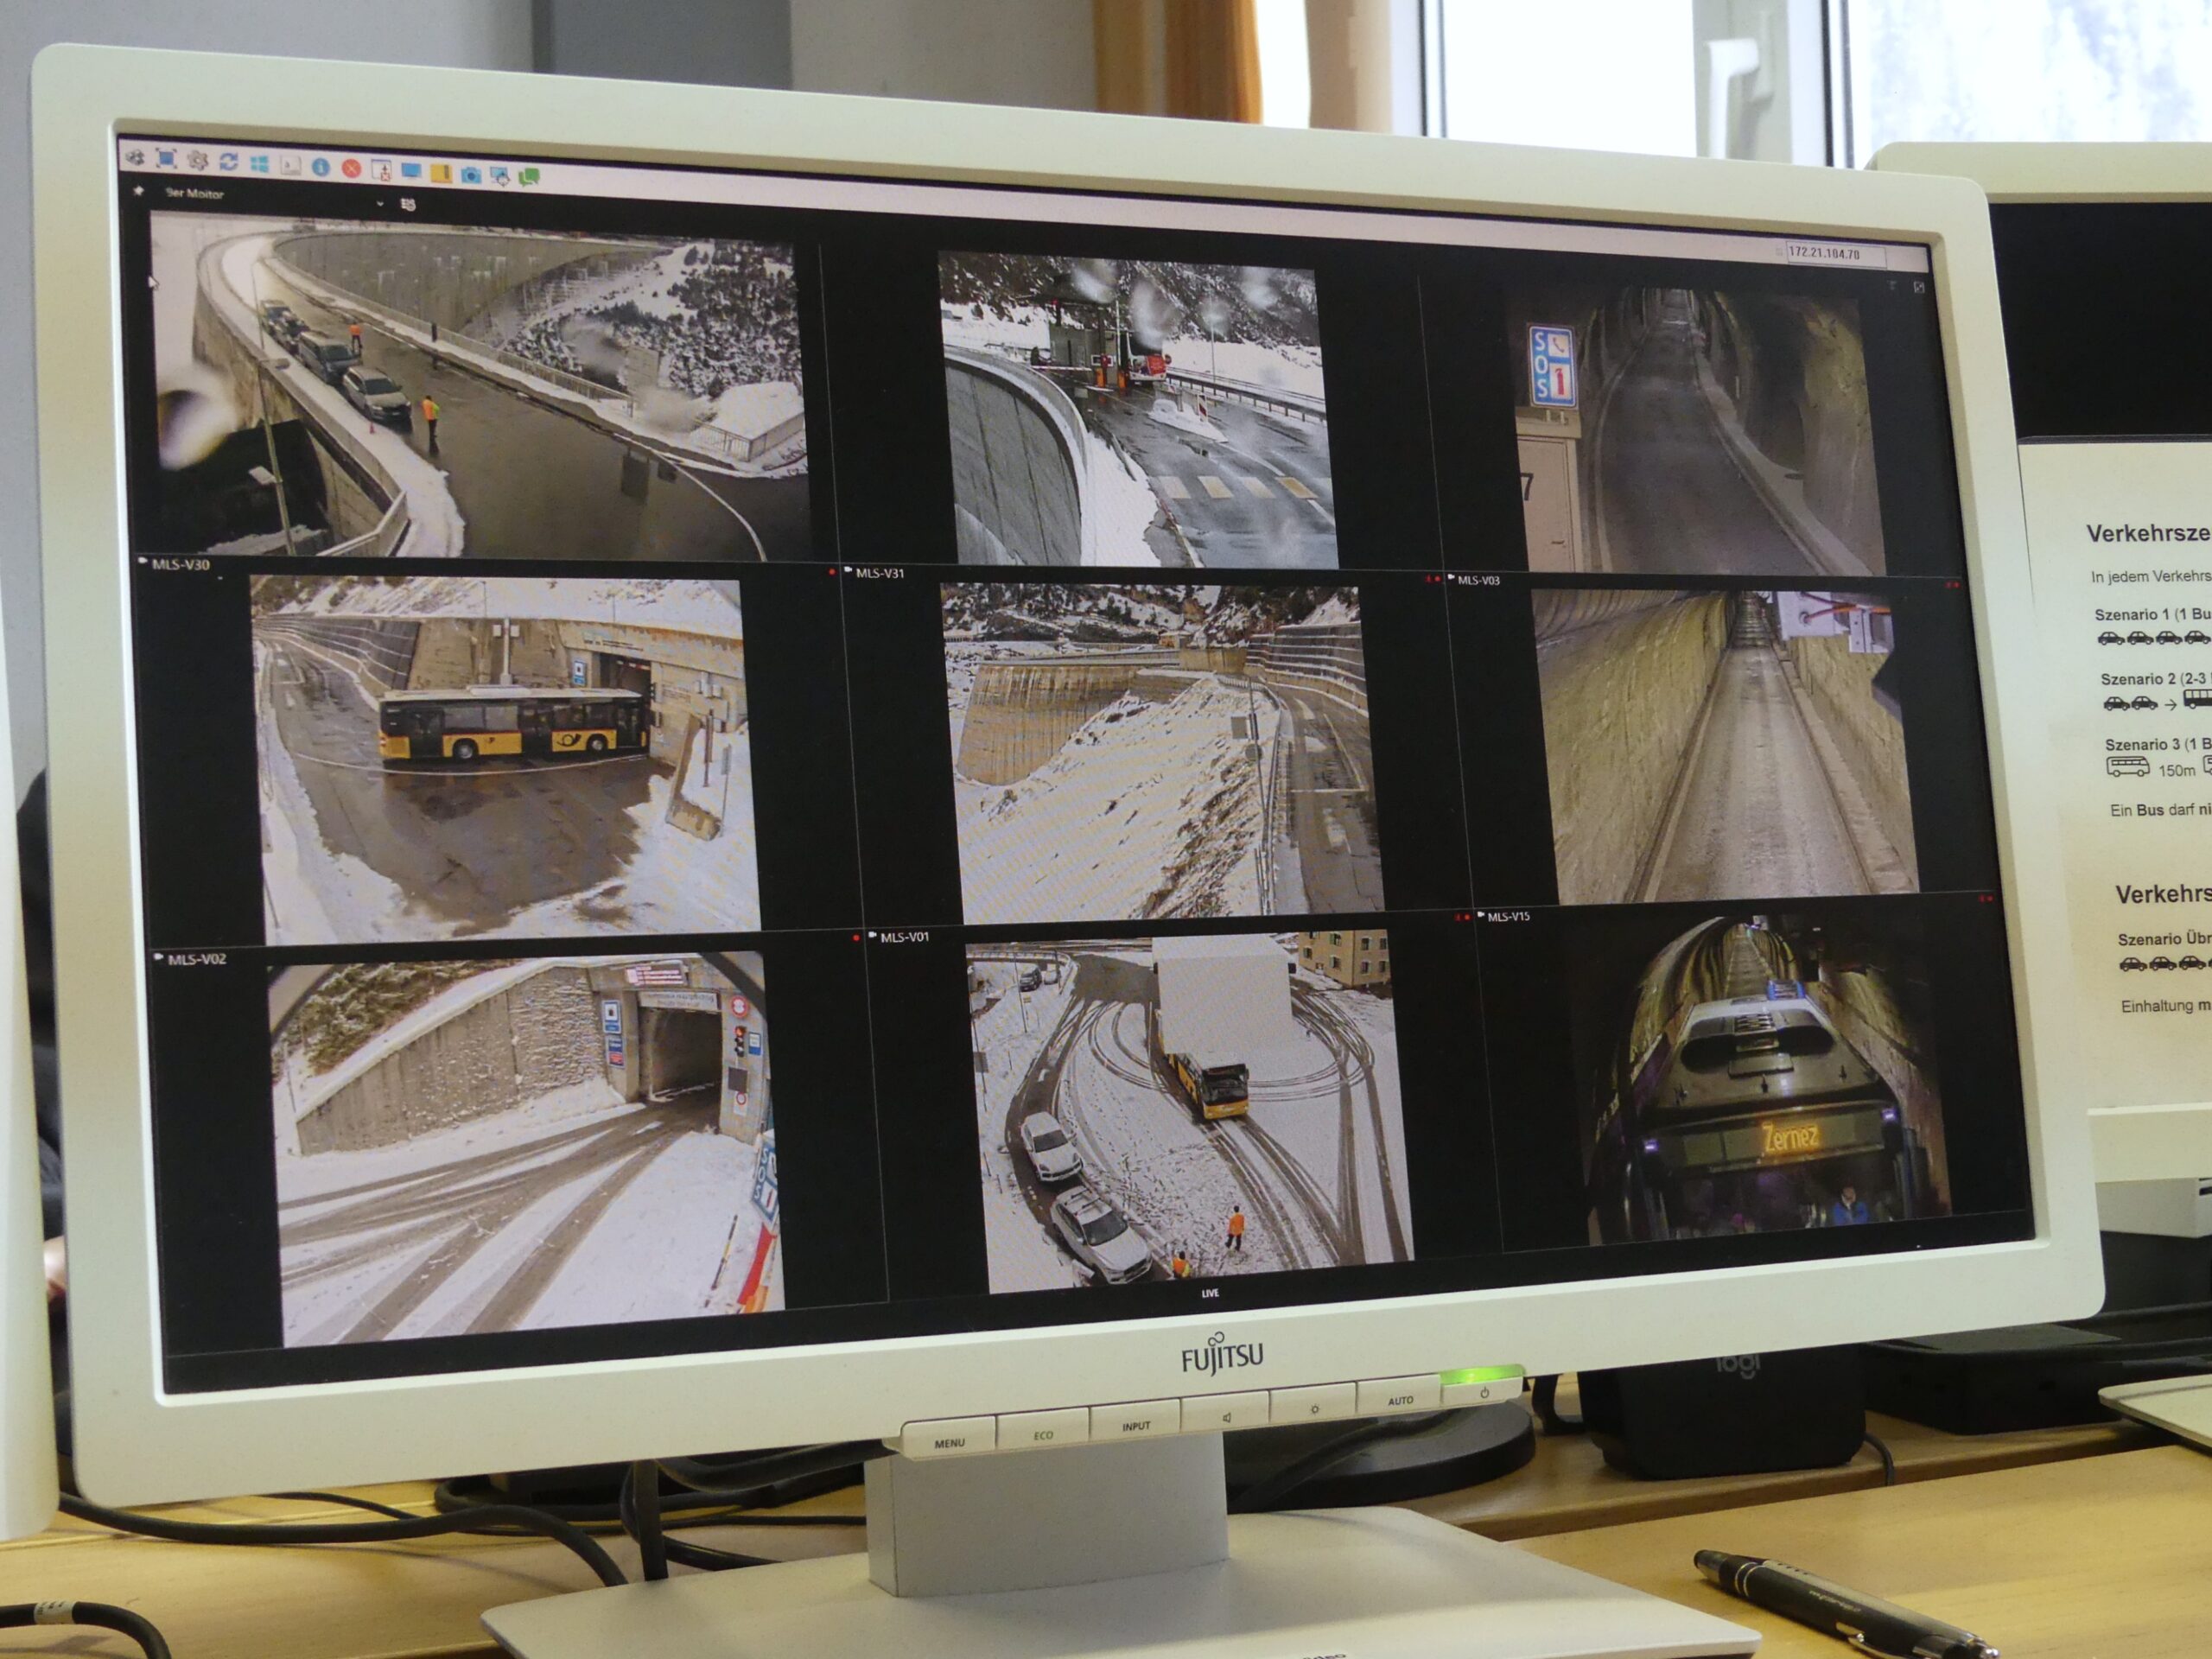Open the blue info icon

click(321, 167)
